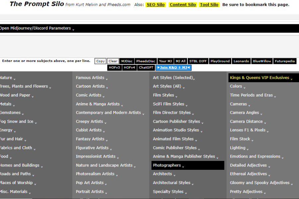299x199 pixels.
Task: Open the Tool Silo link
Action: pyautogui.click(x=209, y=5)
